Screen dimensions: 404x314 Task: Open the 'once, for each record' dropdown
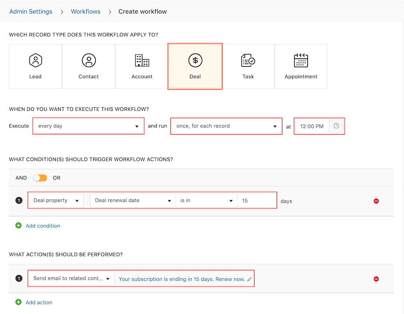point(226,126)
